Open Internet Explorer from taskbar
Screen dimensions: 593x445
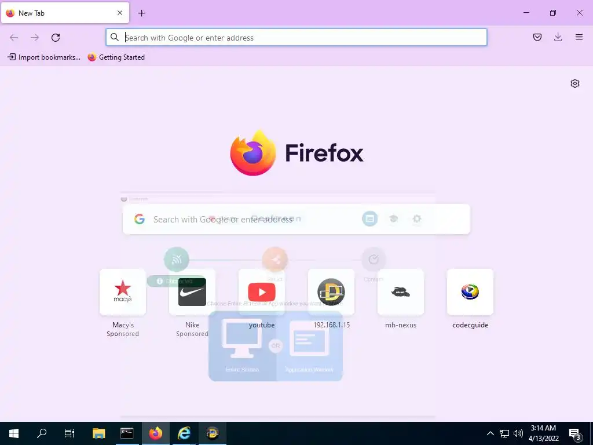pos(184,433)
